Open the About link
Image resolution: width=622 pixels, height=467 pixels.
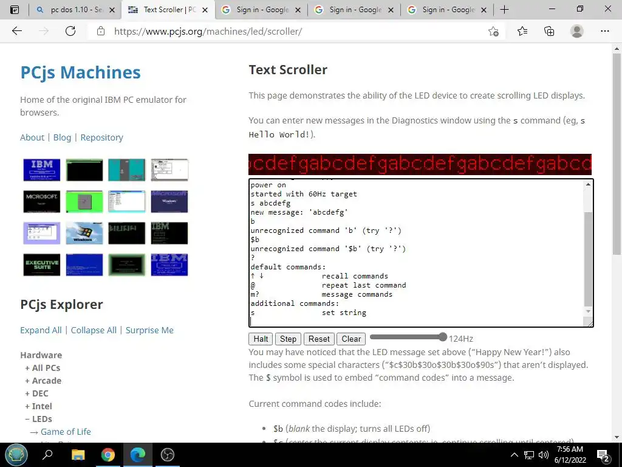32,137
